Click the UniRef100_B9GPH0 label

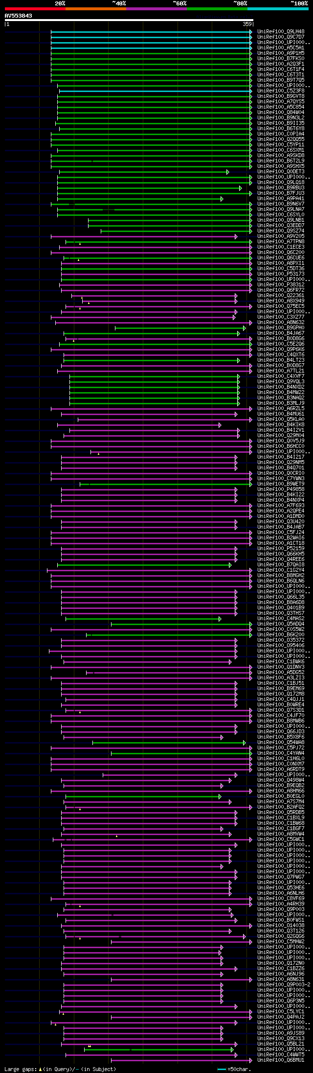coord(281,328)
